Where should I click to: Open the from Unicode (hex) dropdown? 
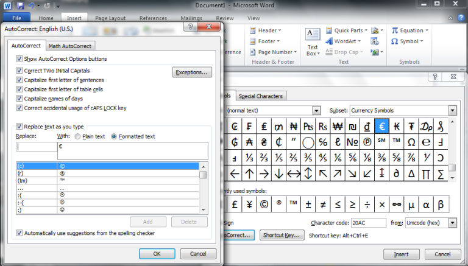453,223
